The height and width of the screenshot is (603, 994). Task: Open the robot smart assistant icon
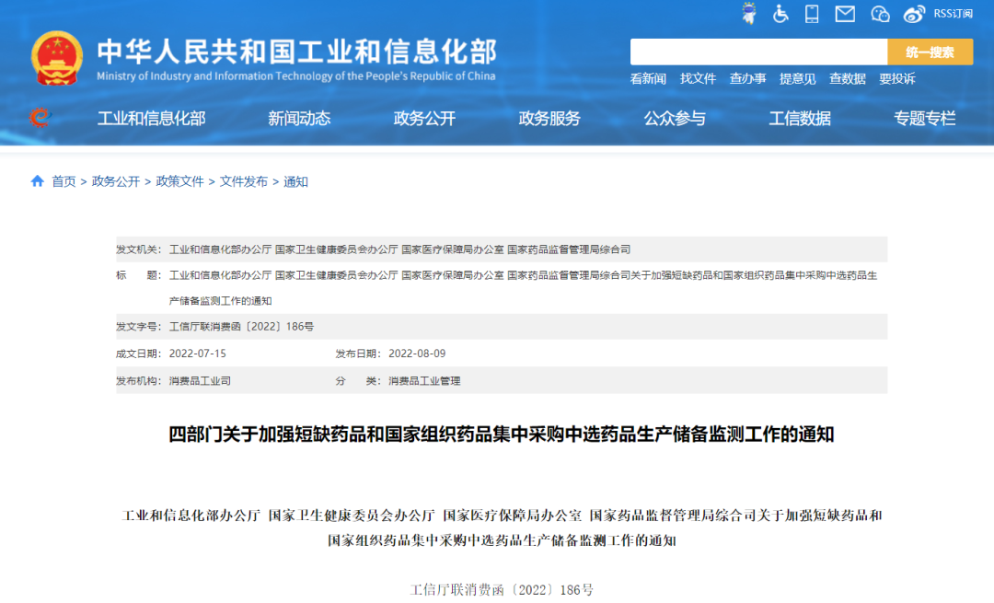[749, 13]
